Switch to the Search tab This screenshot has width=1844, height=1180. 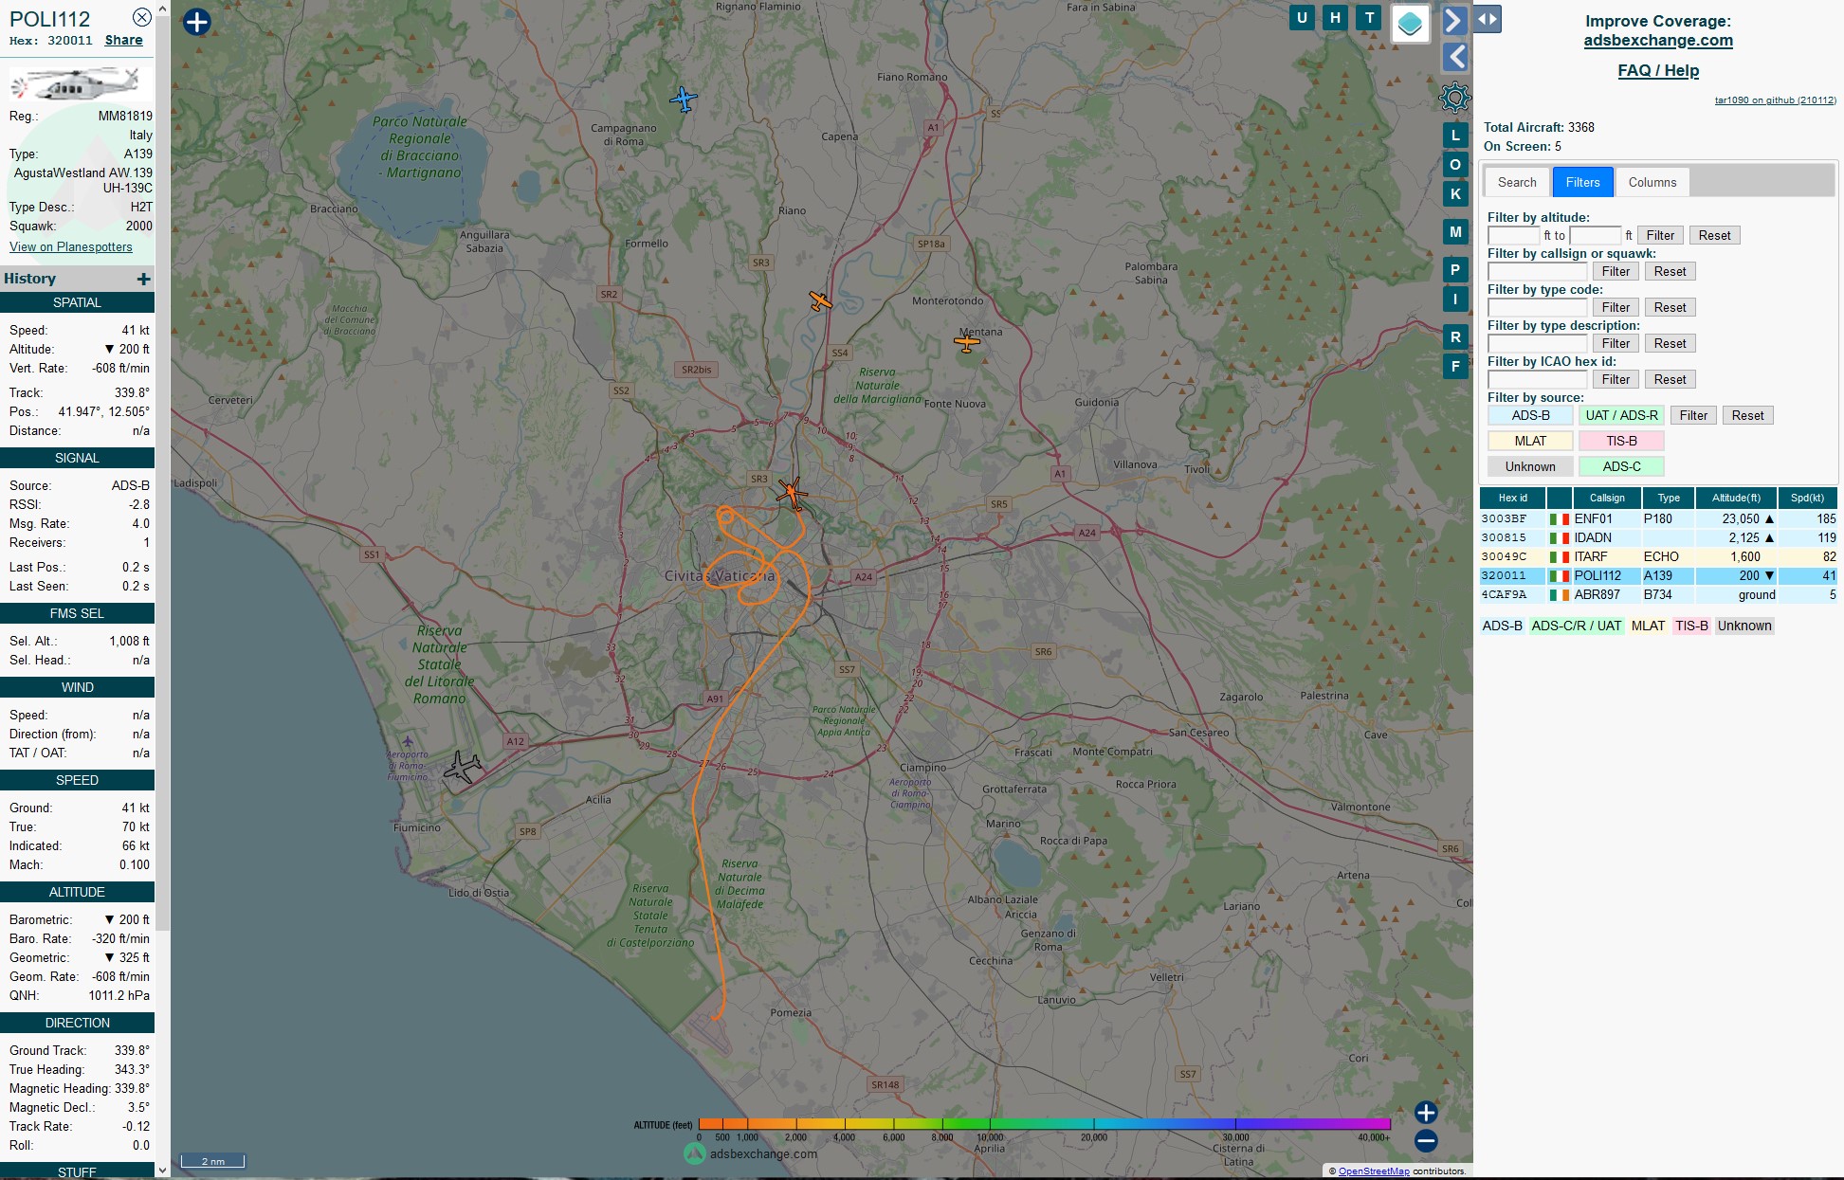[1517, 182]
